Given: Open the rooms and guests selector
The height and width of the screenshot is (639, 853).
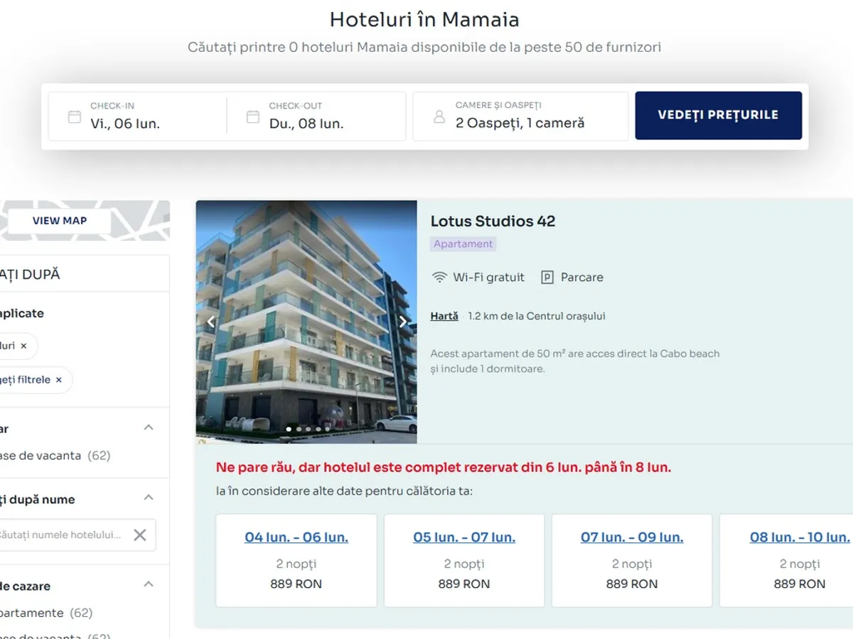Looking at the screenshot, I should tap(520, 116).
